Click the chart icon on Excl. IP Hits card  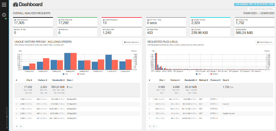[15, 30]
